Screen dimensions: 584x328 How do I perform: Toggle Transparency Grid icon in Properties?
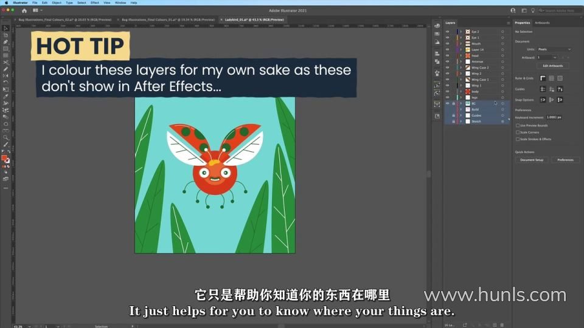[x=560, y=78]
